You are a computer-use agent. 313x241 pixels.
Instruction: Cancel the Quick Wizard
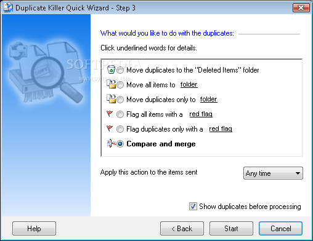coord(280,228)
